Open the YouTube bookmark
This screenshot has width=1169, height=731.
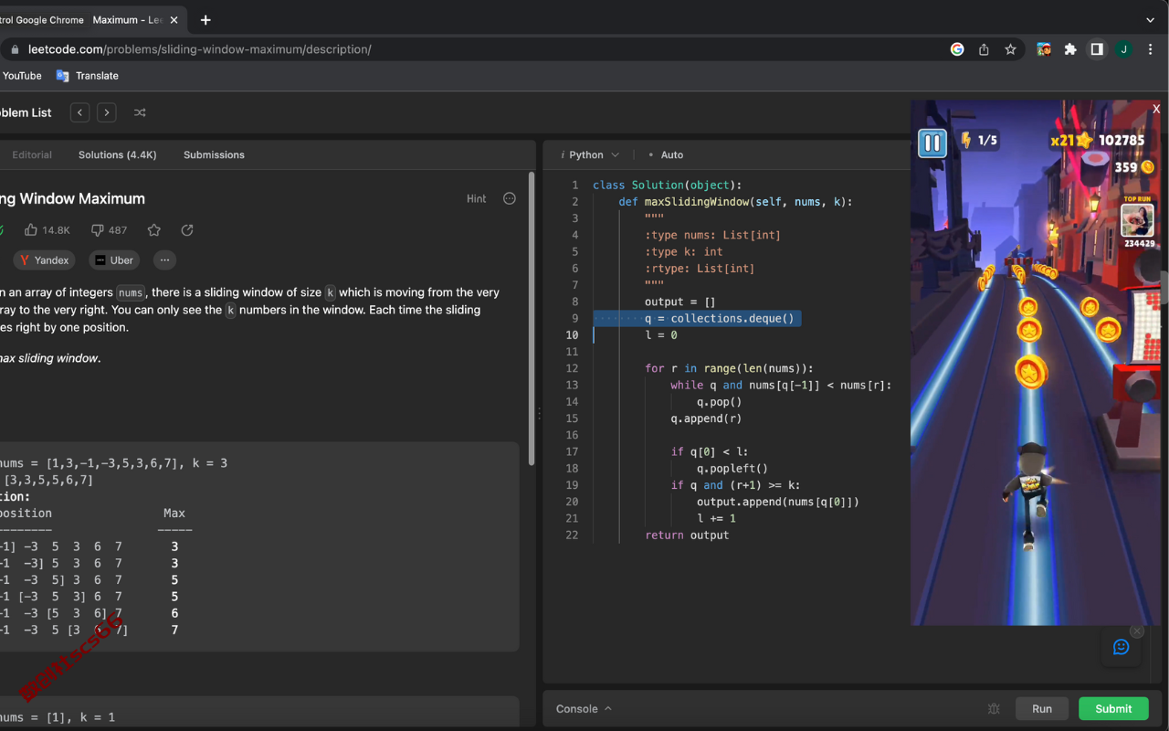22,76
